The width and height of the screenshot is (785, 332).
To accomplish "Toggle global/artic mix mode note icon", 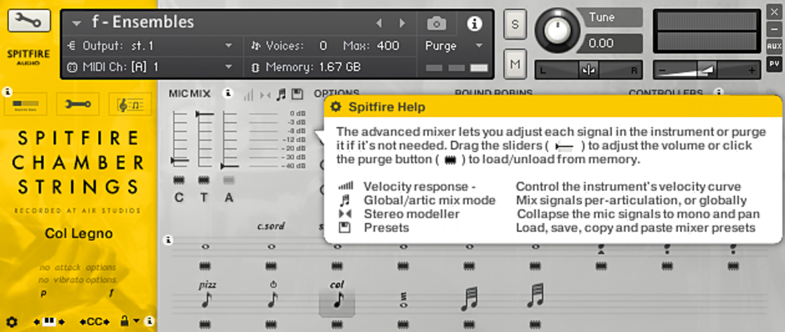I will [281, 94].
